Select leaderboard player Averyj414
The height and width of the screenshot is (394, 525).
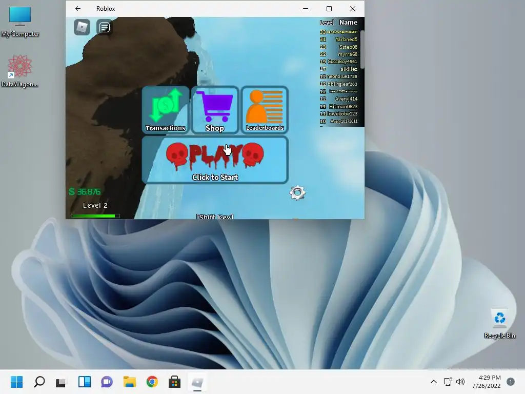(346, 99)
